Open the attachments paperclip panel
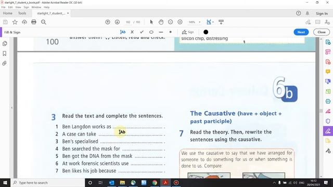Viewport: 333px width, 187px height. tap(5, 63)
